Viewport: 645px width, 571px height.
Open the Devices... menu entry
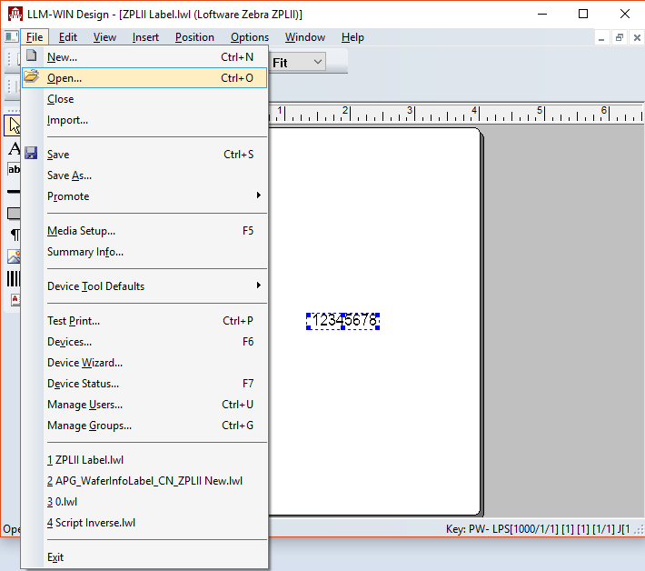tap(144, 342)
